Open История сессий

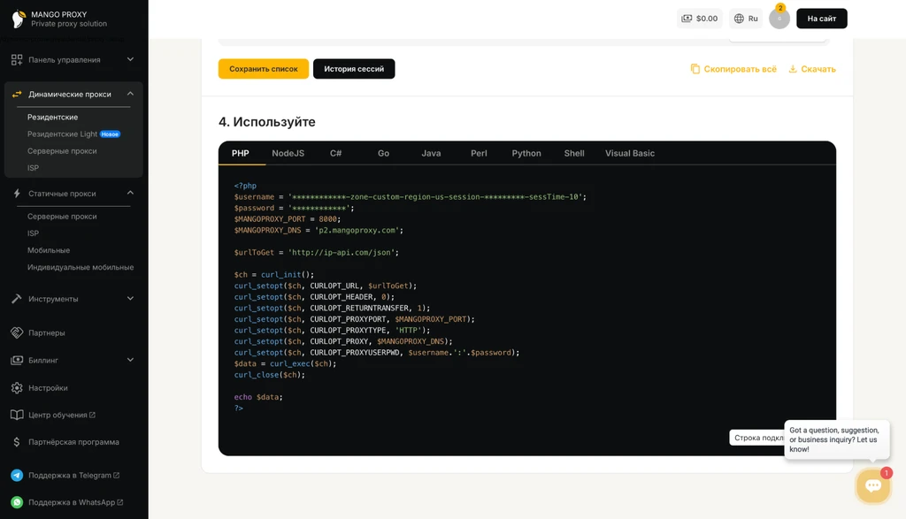click(x=354, y=69)
